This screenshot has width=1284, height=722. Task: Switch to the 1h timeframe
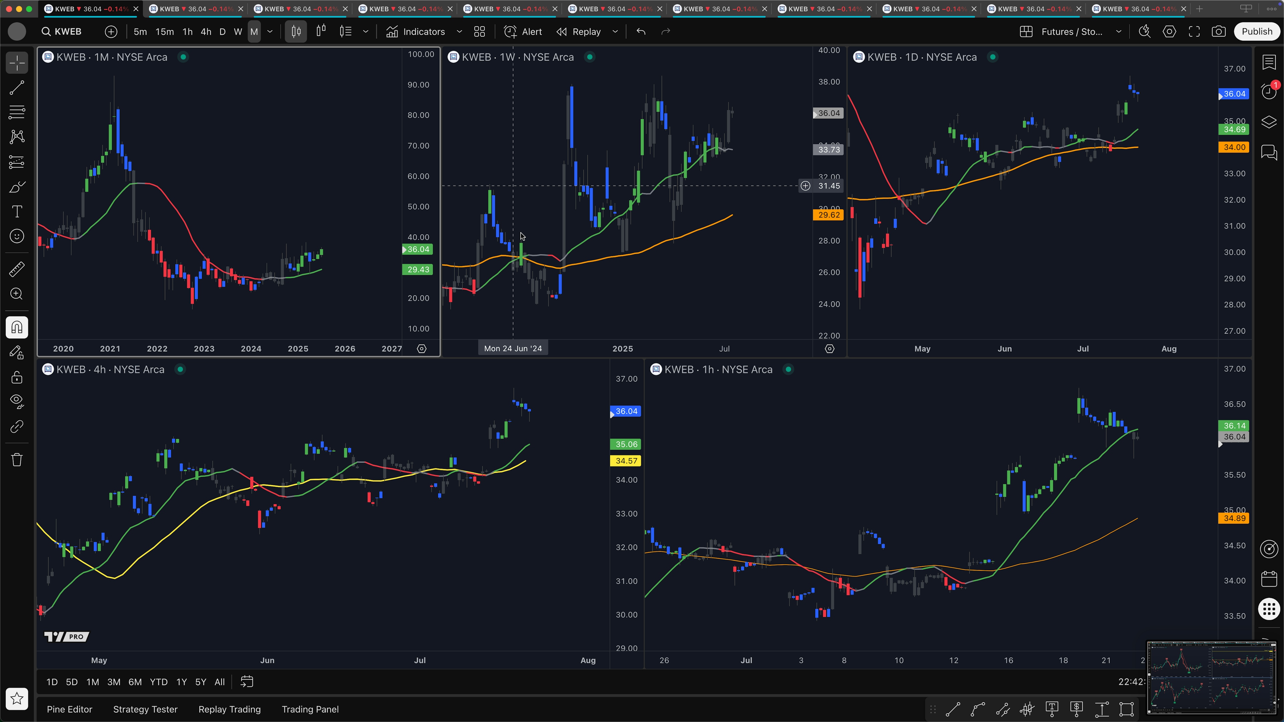click(187, 31)
